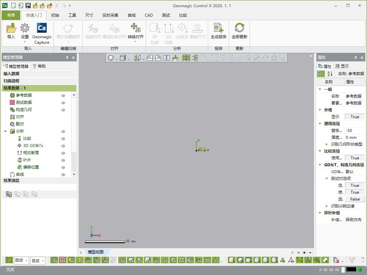The width and height of the screenshot is (367, 275).
Task: Click the alphabetical sort icon in the properties panel
Action: tap(330, 74)
